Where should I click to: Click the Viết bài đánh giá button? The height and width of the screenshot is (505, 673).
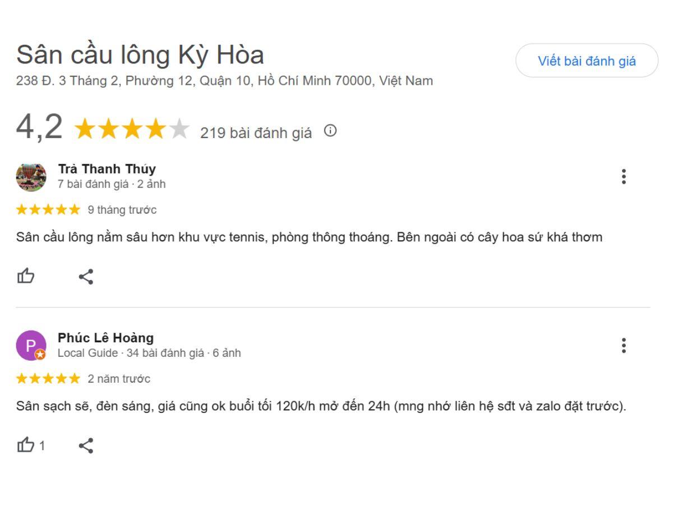[x=587, y=62]
